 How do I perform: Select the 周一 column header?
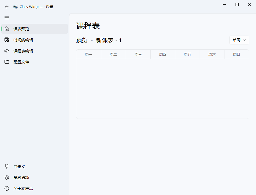tap(88, 54)
